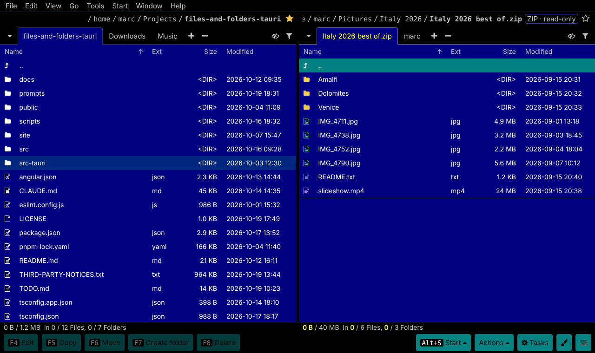
Task: Open the File menu
Action: (11, 6)
